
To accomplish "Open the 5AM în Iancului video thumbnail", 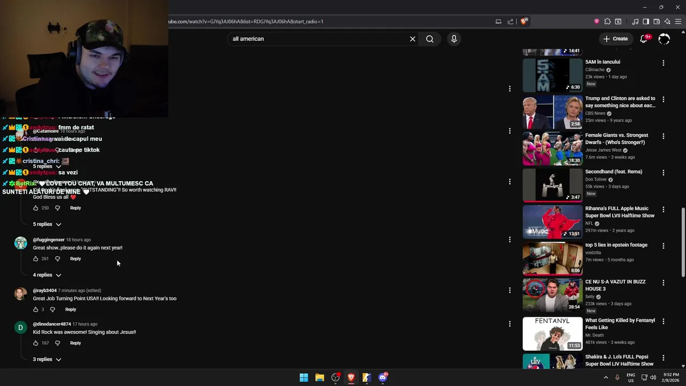I will [x=552, y=75].
